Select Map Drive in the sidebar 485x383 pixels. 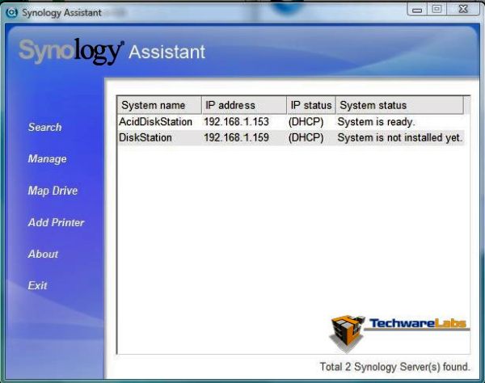53,191
